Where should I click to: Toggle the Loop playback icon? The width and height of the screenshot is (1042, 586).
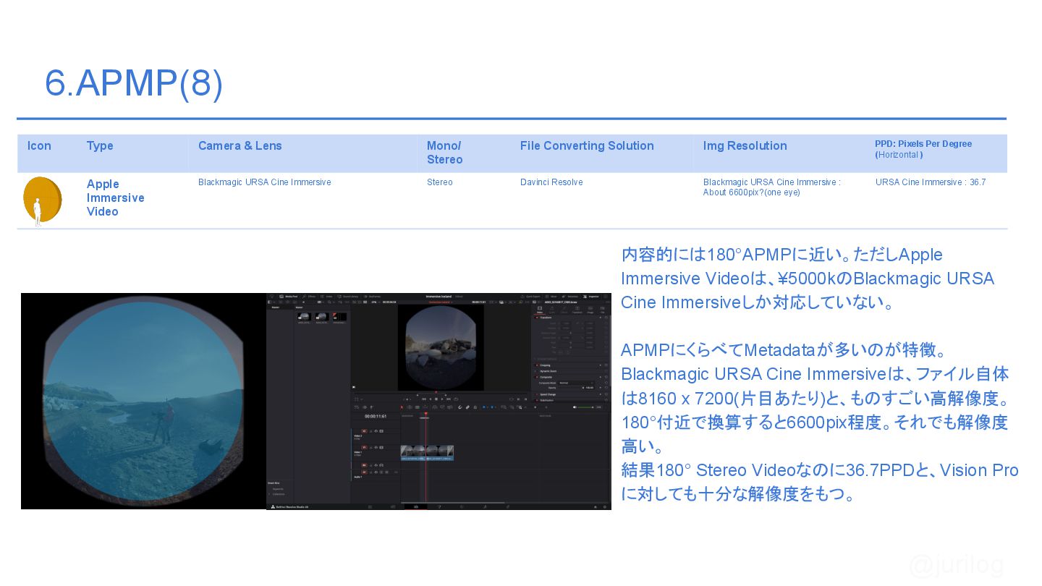(456, 399)
